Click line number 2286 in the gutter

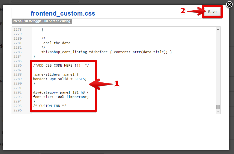point(18,66)
